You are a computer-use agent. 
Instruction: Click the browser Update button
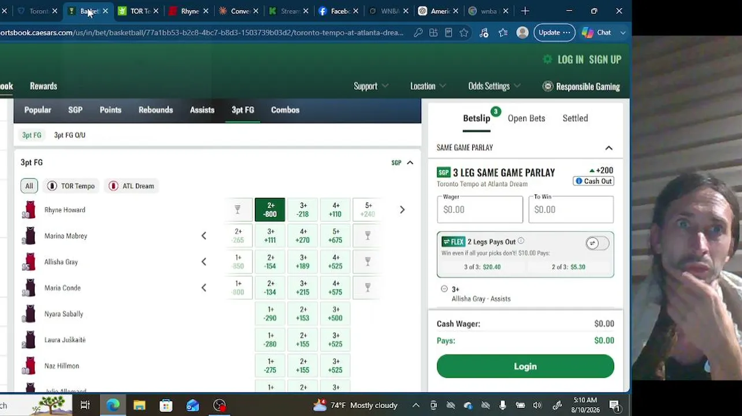point(554,33)
